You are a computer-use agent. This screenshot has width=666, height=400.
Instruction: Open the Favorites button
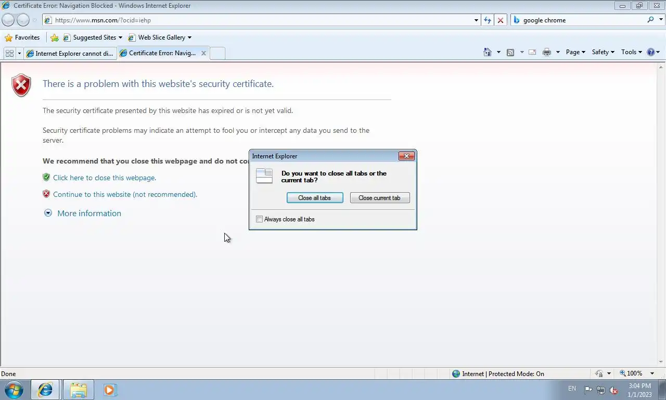pyautogui.click(x=22, y=37)
